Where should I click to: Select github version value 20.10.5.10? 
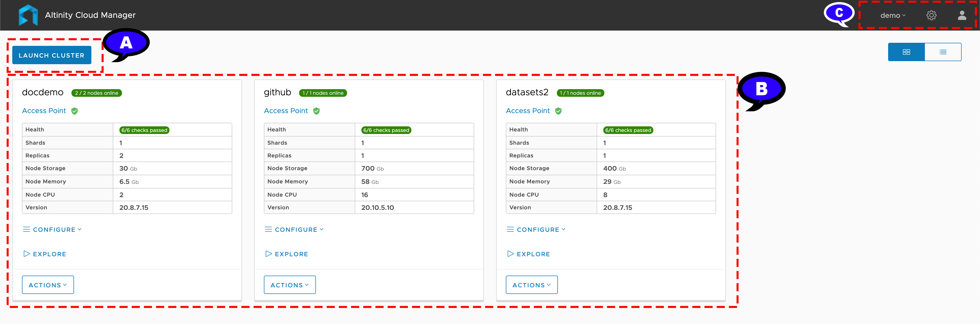[378, 207]
